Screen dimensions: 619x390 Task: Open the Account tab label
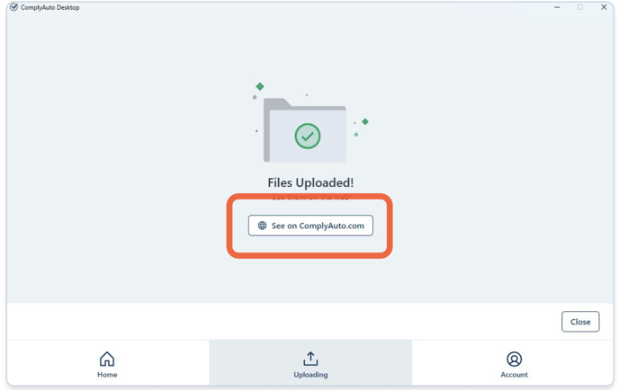(x=514, y=375)
